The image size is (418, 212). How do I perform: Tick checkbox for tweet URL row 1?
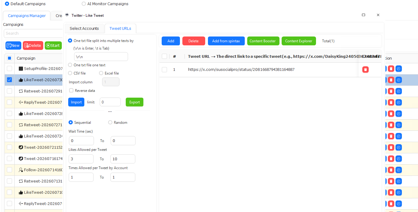click(164, 70)
